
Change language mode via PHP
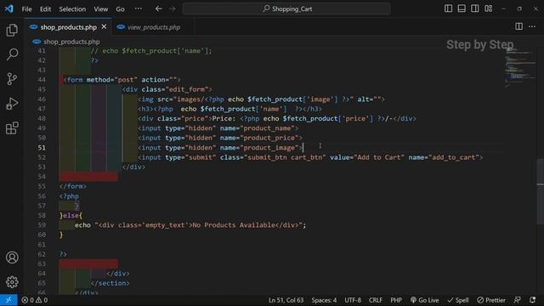(396, 300)
